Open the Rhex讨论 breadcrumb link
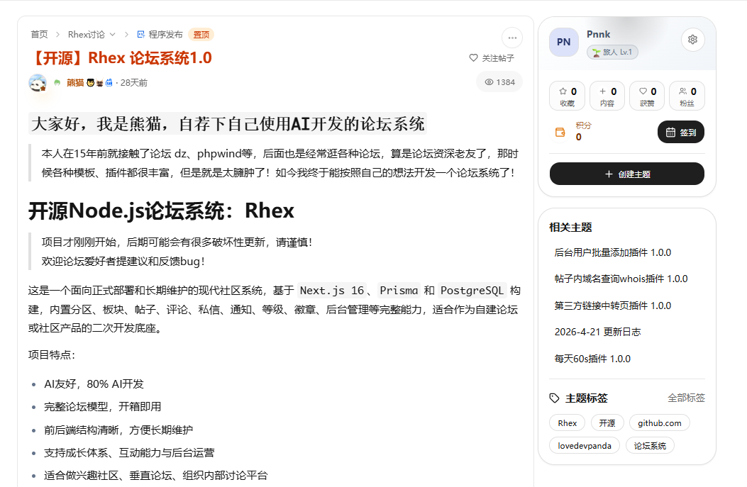The image size is (747, 487). coord(87,34)
